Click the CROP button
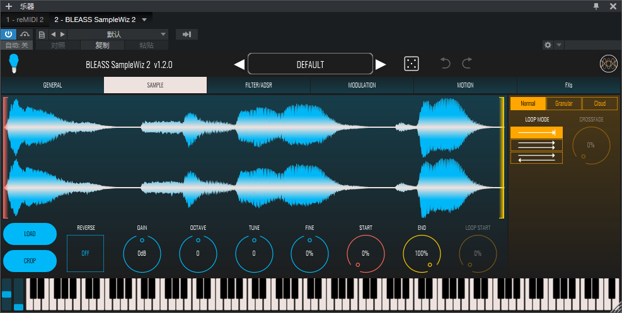622x313 pixels. tap(30, 261)
